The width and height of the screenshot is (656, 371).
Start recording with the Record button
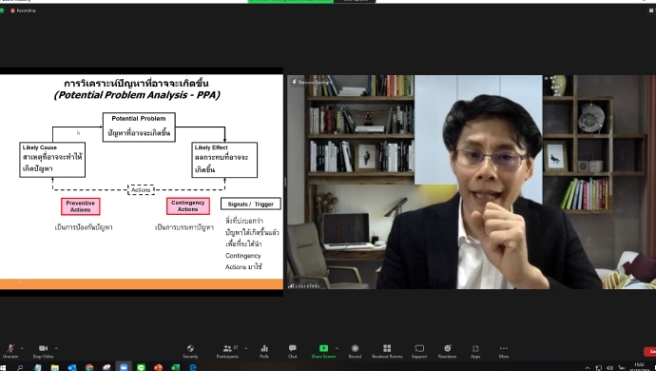(x=355, y=351)
